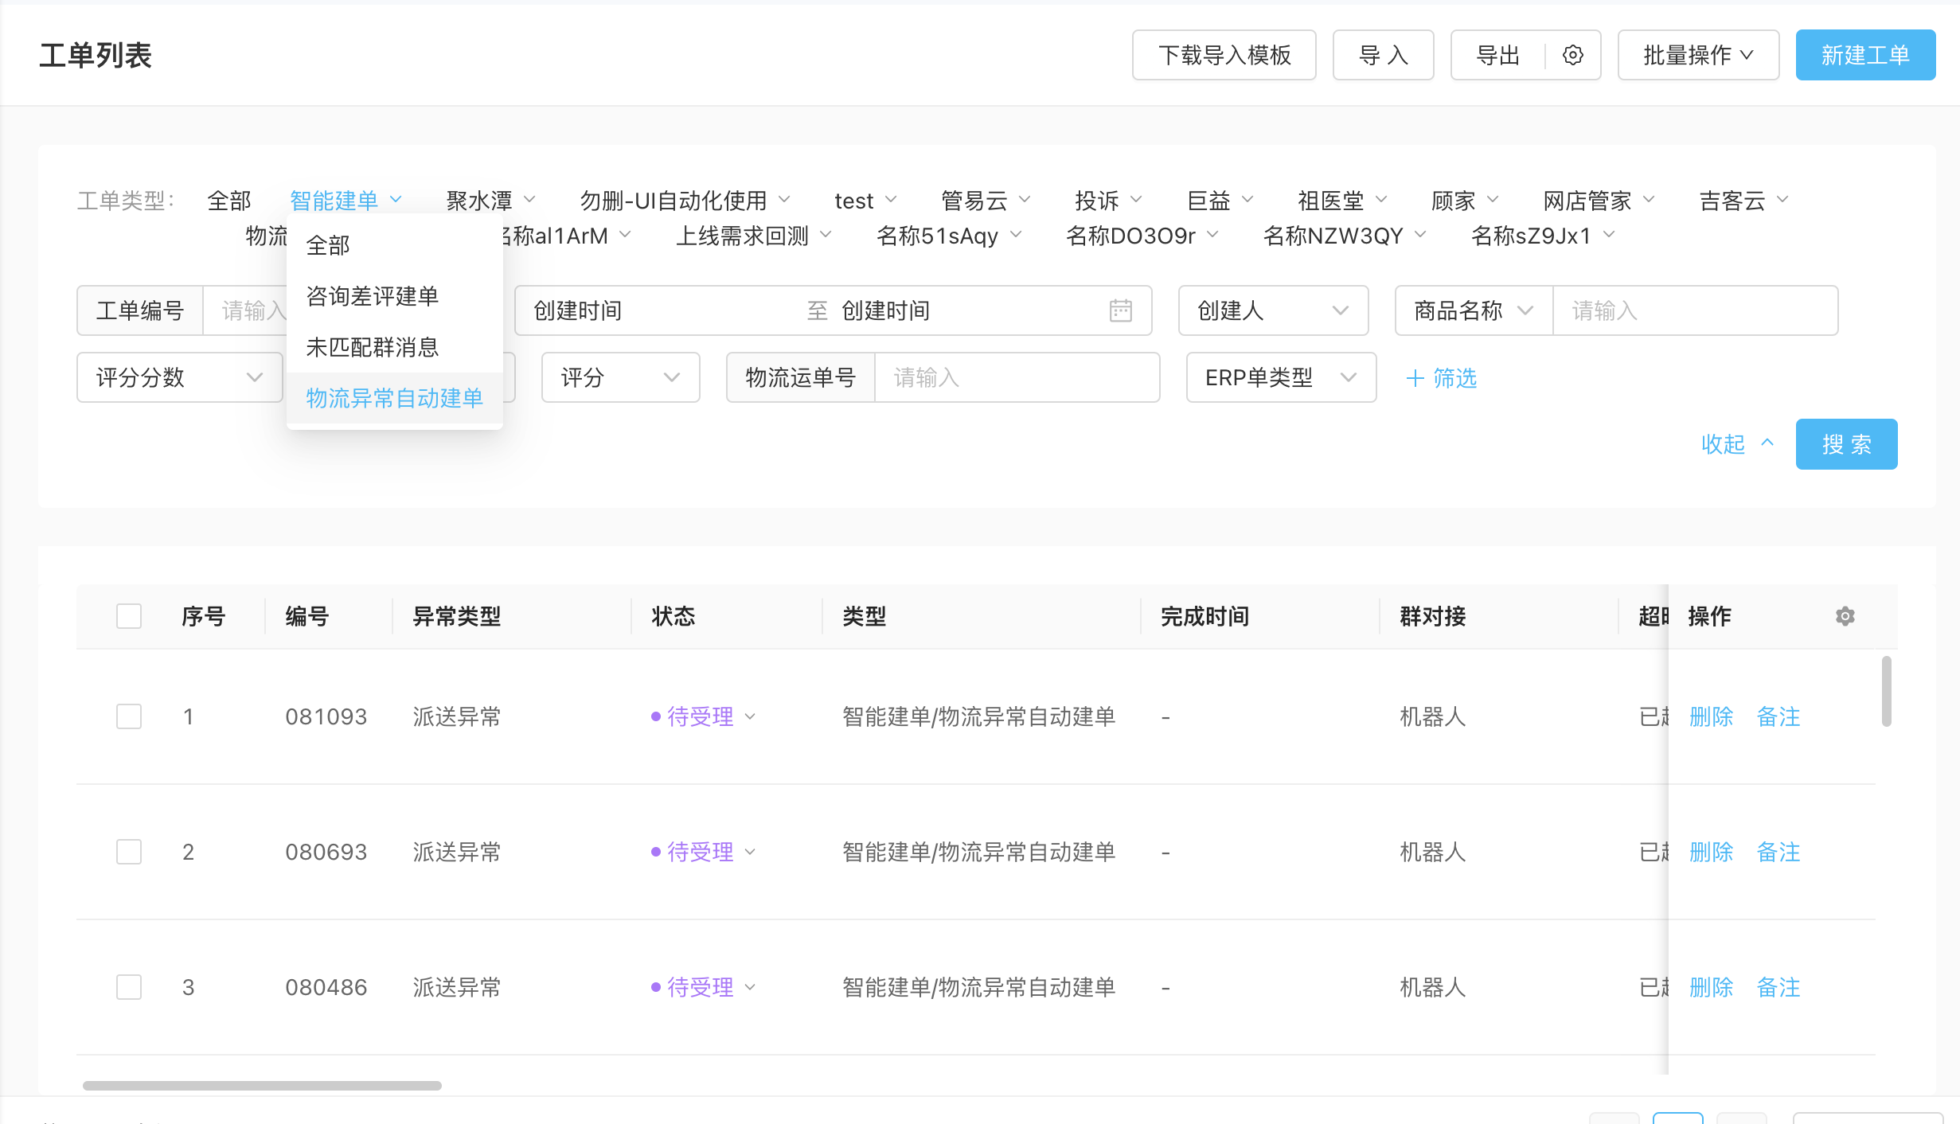The height and width of the screenshot is (1124, 1960).
Task: Check row 3 checkbox for 080486
Action: tap(129, 987)
